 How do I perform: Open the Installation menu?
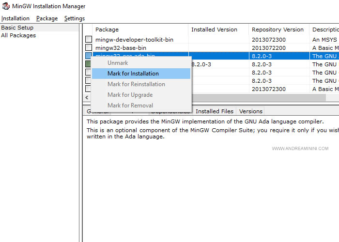pyautogui.click(x=15, y=18)
